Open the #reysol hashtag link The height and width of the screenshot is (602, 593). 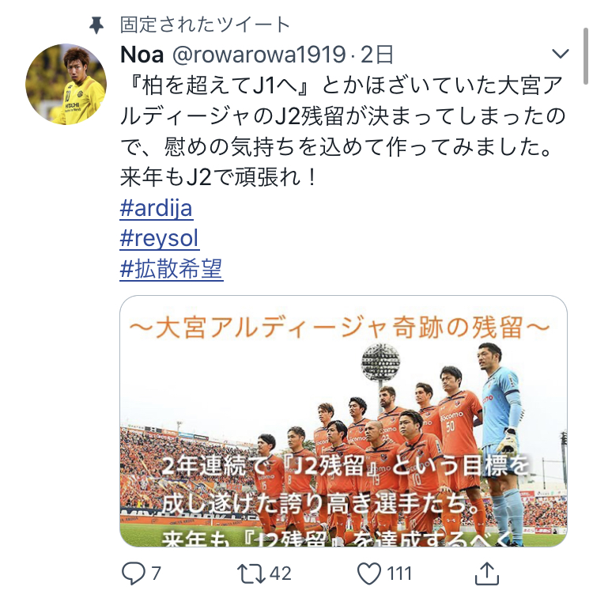click(x=159, y=238)
